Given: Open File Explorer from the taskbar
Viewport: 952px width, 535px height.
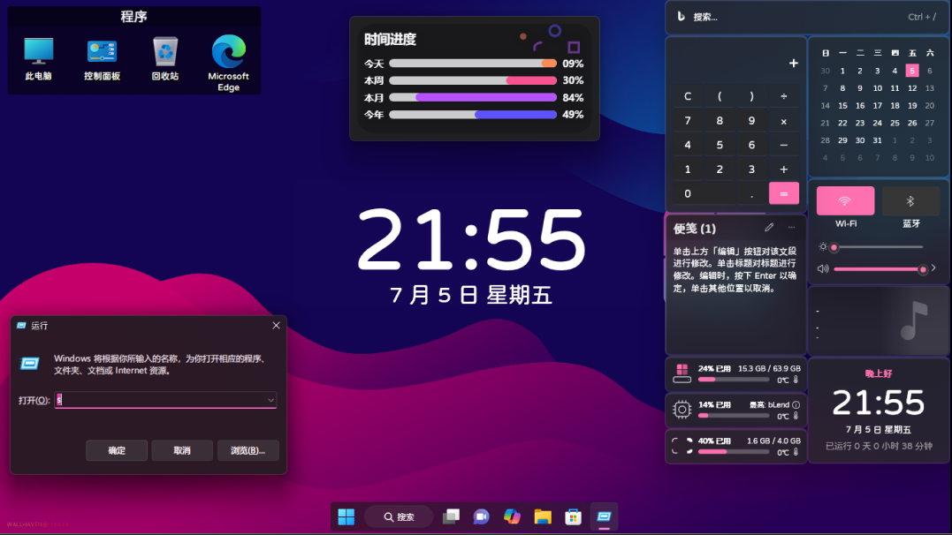Looking at the screenshot, I should (x=542, y=516).
